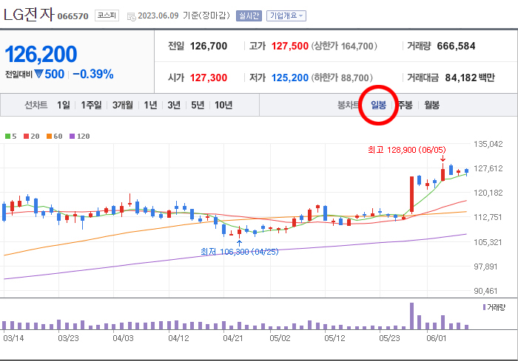Open the 기업개요 dropdown
518x361 pixels.
point(286,16)
